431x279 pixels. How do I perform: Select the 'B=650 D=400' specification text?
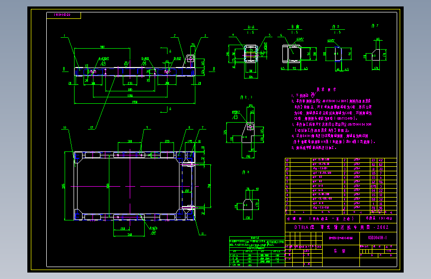pos(341,238)
